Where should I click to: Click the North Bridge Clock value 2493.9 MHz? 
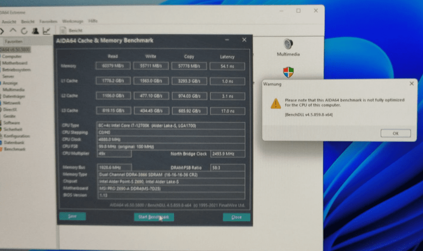click(x=228, y=154)
